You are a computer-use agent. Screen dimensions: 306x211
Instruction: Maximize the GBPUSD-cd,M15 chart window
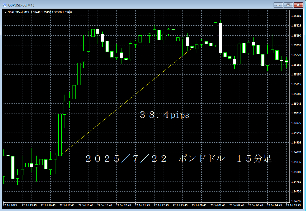pos(288,5)
